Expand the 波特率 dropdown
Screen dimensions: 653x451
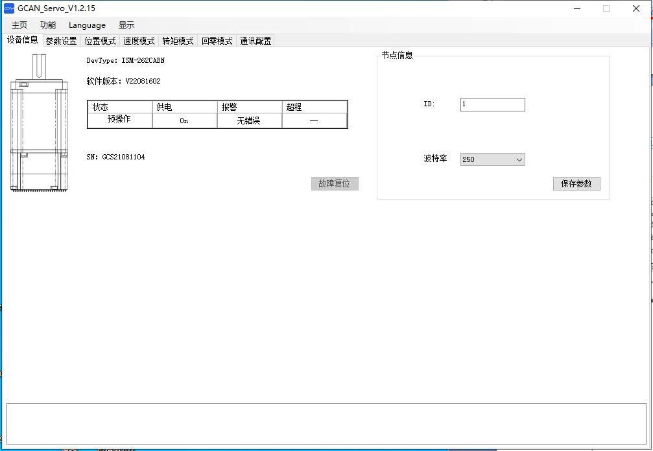coord(492,159)
